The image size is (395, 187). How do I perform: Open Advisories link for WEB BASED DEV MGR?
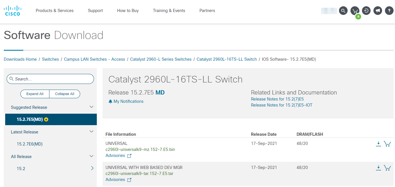point(115,180)
